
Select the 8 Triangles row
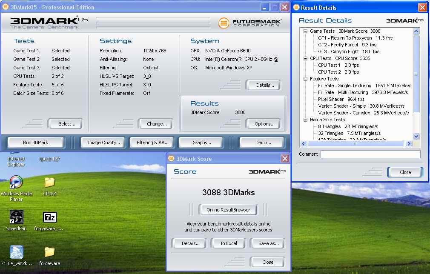coord(348,127)
